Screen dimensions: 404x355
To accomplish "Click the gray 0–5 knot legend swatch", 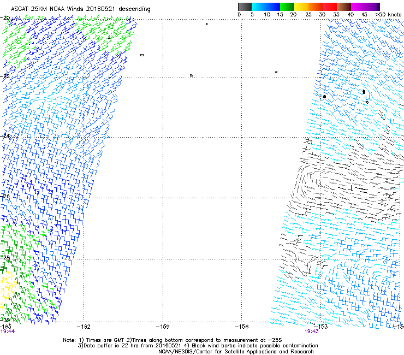I will [245, 7].
